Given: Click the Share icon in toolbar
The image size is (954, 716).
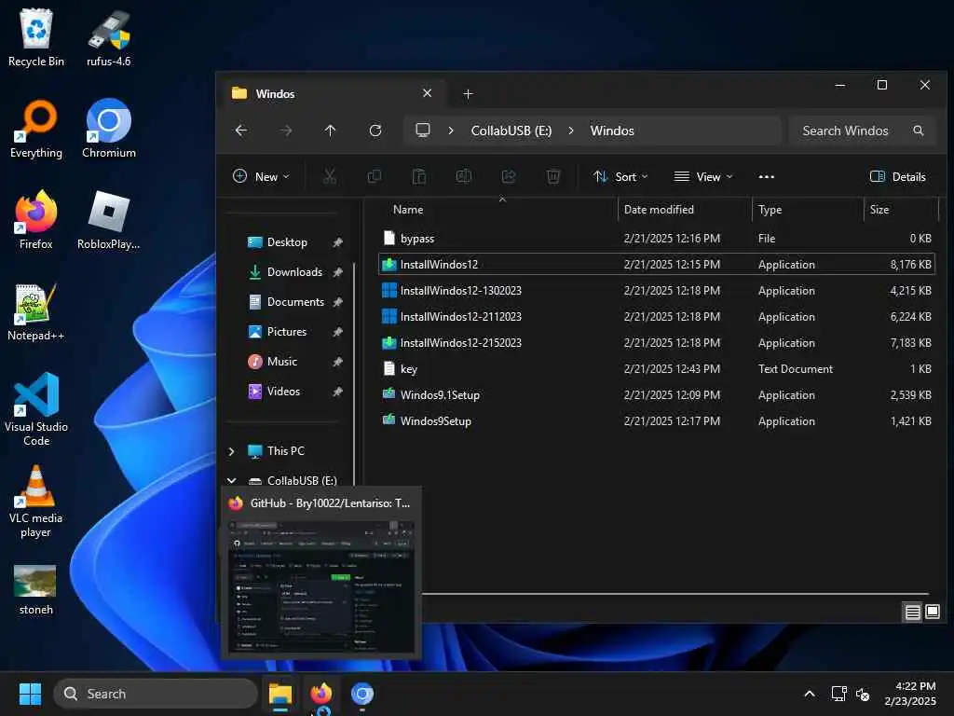Looking at the screenshot, I should coord(508,176).
